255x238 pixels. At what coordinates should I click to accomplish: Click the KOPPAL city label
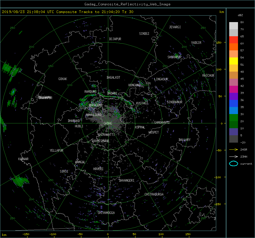click(140, 127)
